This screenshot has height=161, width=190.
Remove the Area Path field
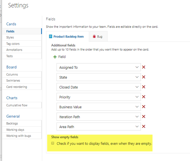coord(144,126)
